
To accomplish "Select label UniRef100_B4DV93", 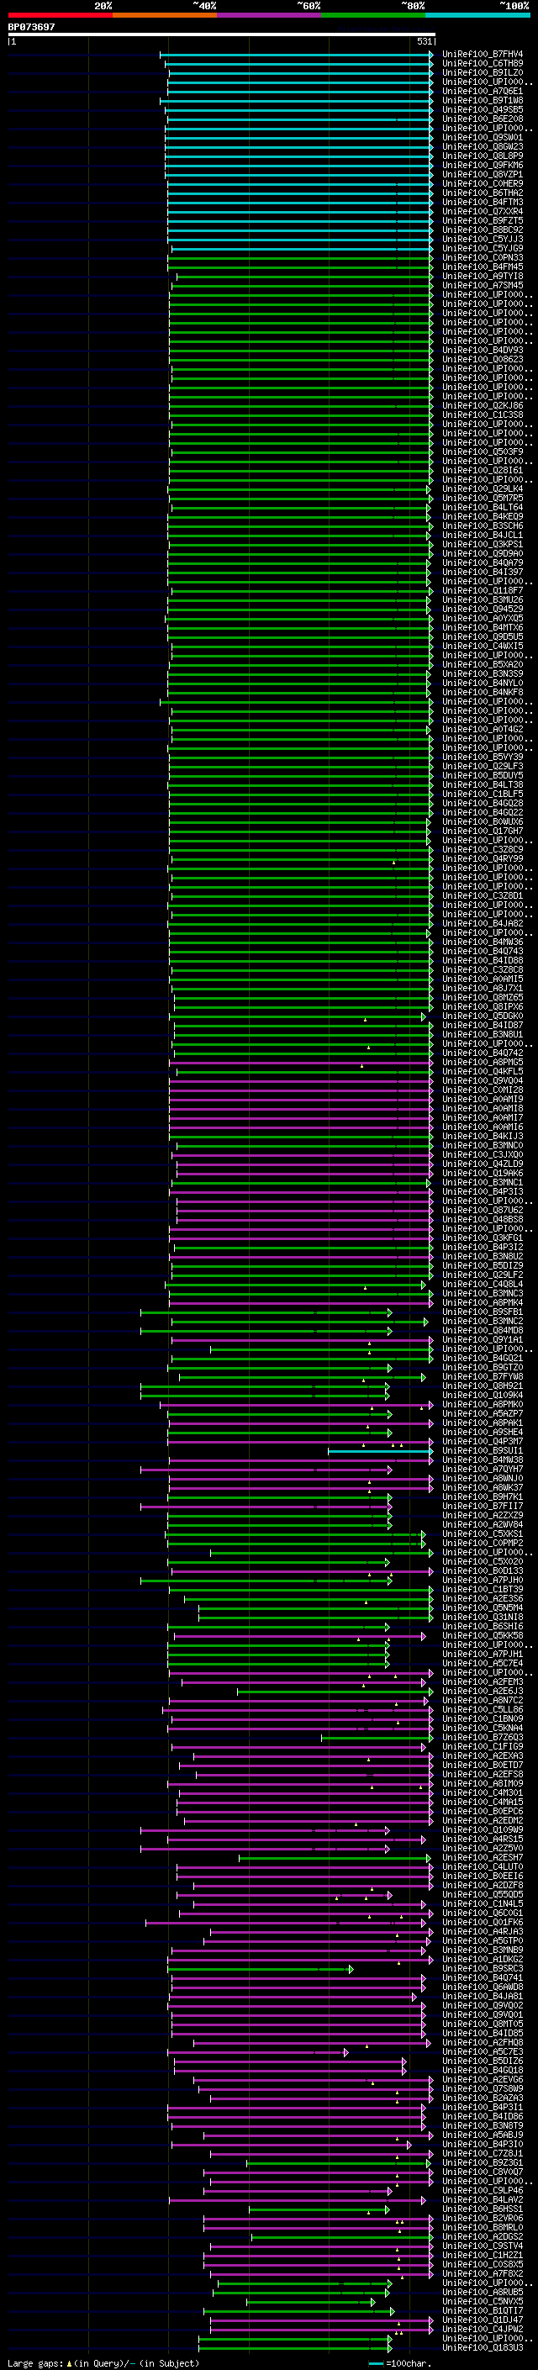I will tap(482, 351).
